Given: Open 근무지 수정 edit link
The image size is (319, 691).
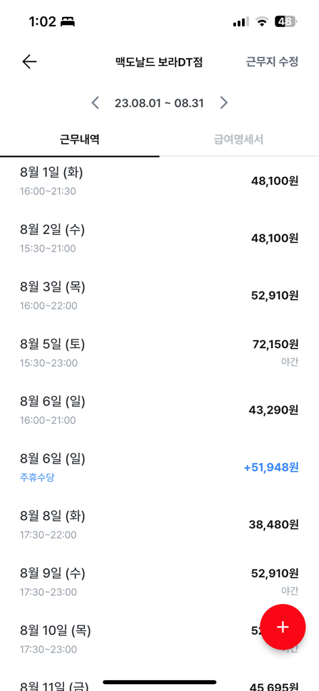Looking at the screenshot, I should 272,62.
